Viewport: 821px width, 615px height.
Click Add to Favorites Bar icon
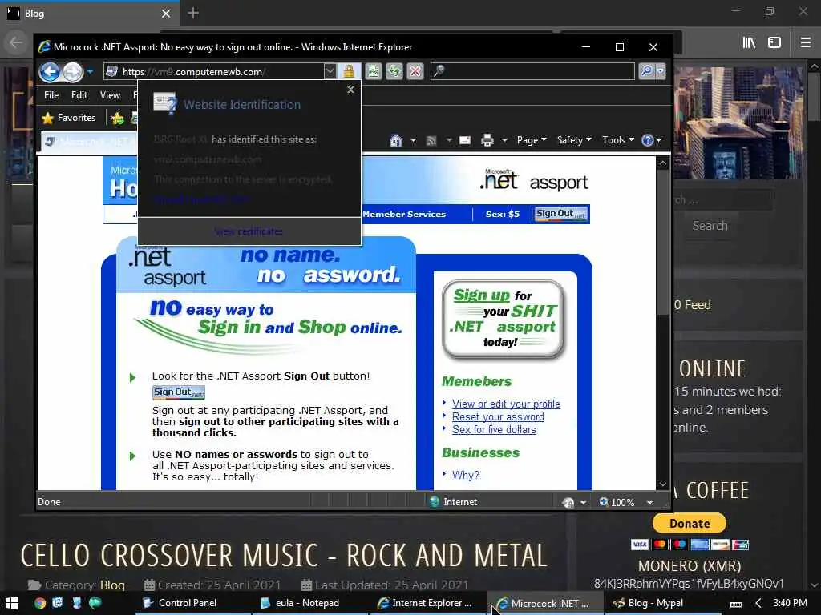(x=118, y=119)
